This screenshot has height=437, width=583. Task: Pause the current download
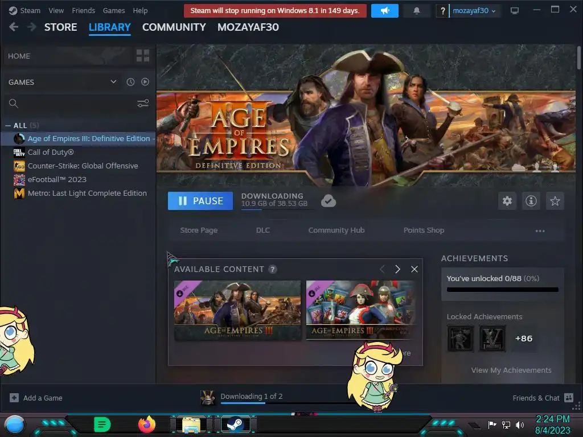point(200,201)
